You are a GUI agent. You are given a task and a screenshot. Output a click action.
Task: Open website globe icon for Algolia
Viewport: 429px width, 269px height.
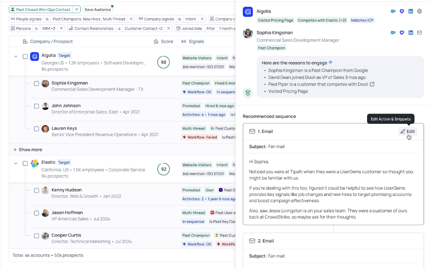click(x=419, y=11)
